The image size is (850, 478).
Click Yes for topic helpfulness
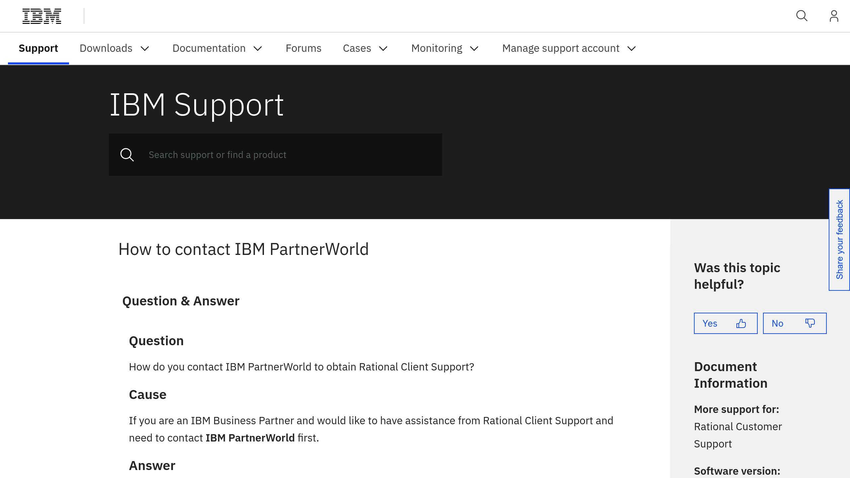click(x=725, y=323)
